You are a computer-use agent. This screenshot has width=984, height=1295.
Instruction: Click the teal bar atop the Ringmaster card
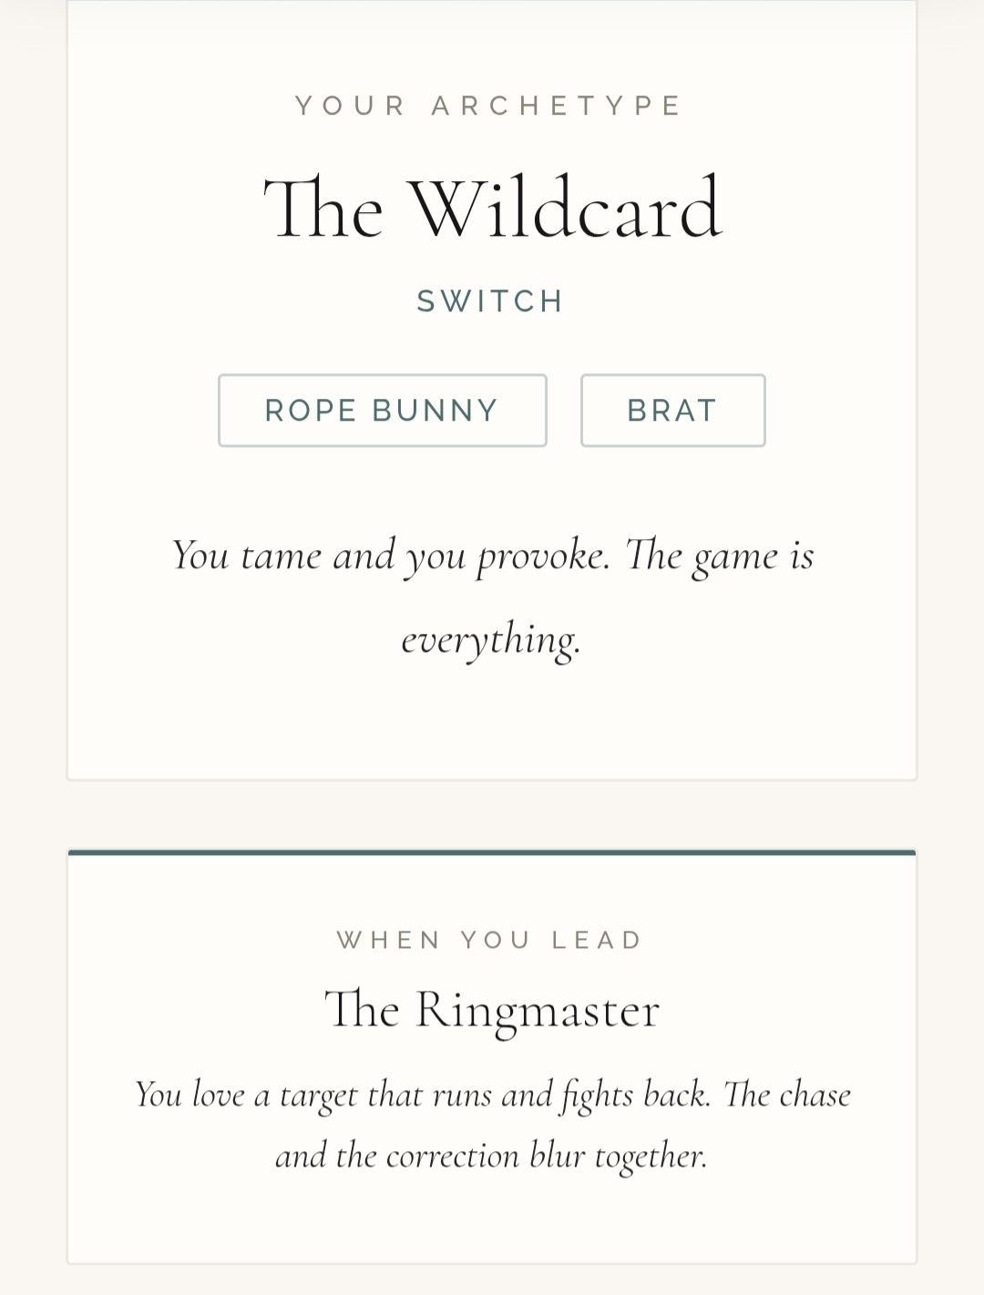point(492,852)
